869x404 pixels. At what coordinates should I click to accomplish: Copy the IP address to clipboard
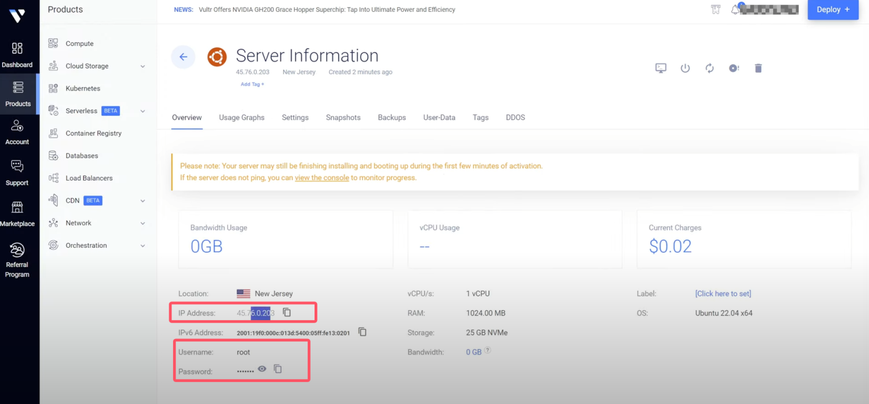click(x=287, y=312)
